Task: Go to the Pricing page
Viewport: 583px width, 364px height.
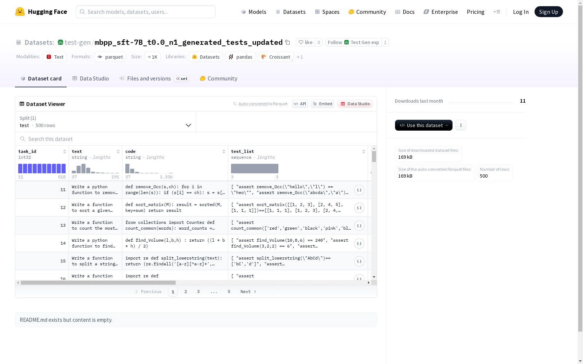Action: [x=476, y=12]
